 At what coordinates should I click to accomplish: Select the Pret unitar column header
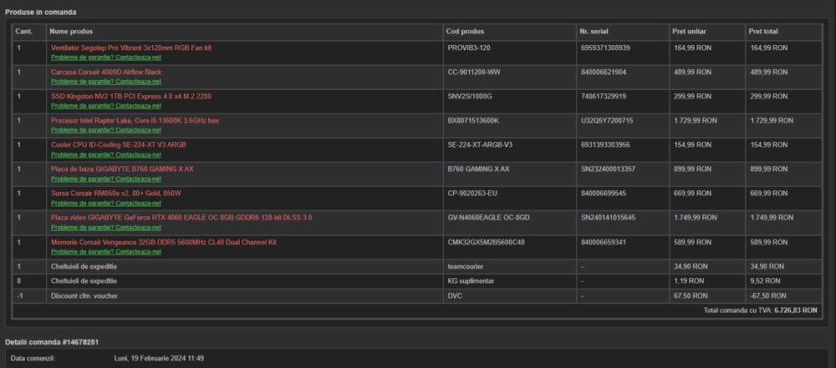point(689,32)
